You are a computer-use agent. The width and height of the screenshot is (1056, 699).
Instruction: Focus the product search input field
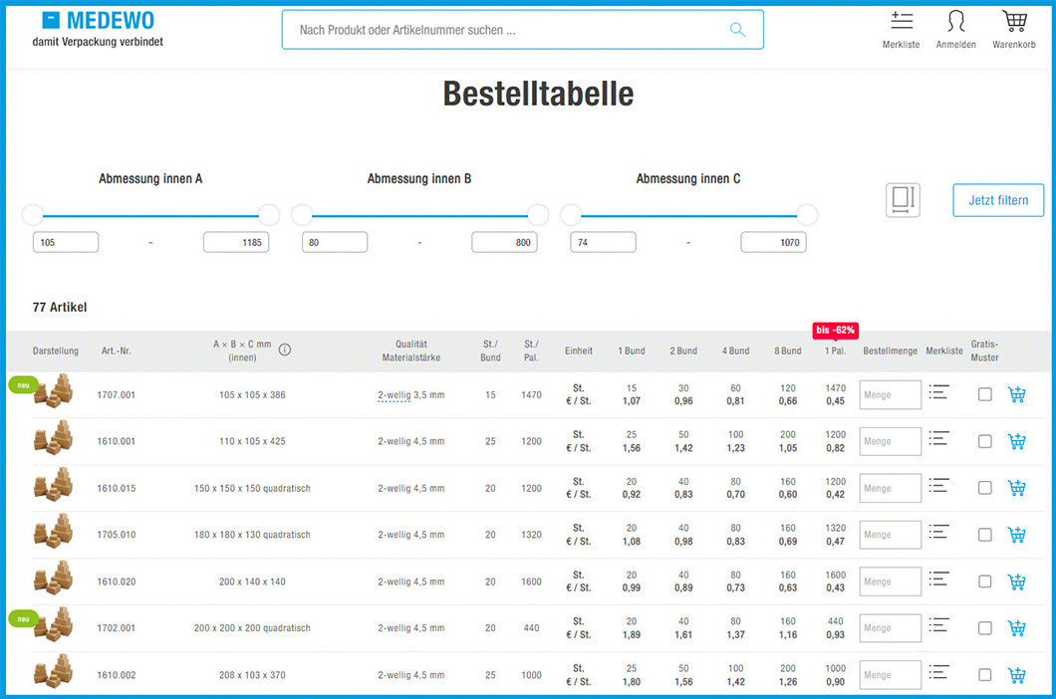click(508, 30)
